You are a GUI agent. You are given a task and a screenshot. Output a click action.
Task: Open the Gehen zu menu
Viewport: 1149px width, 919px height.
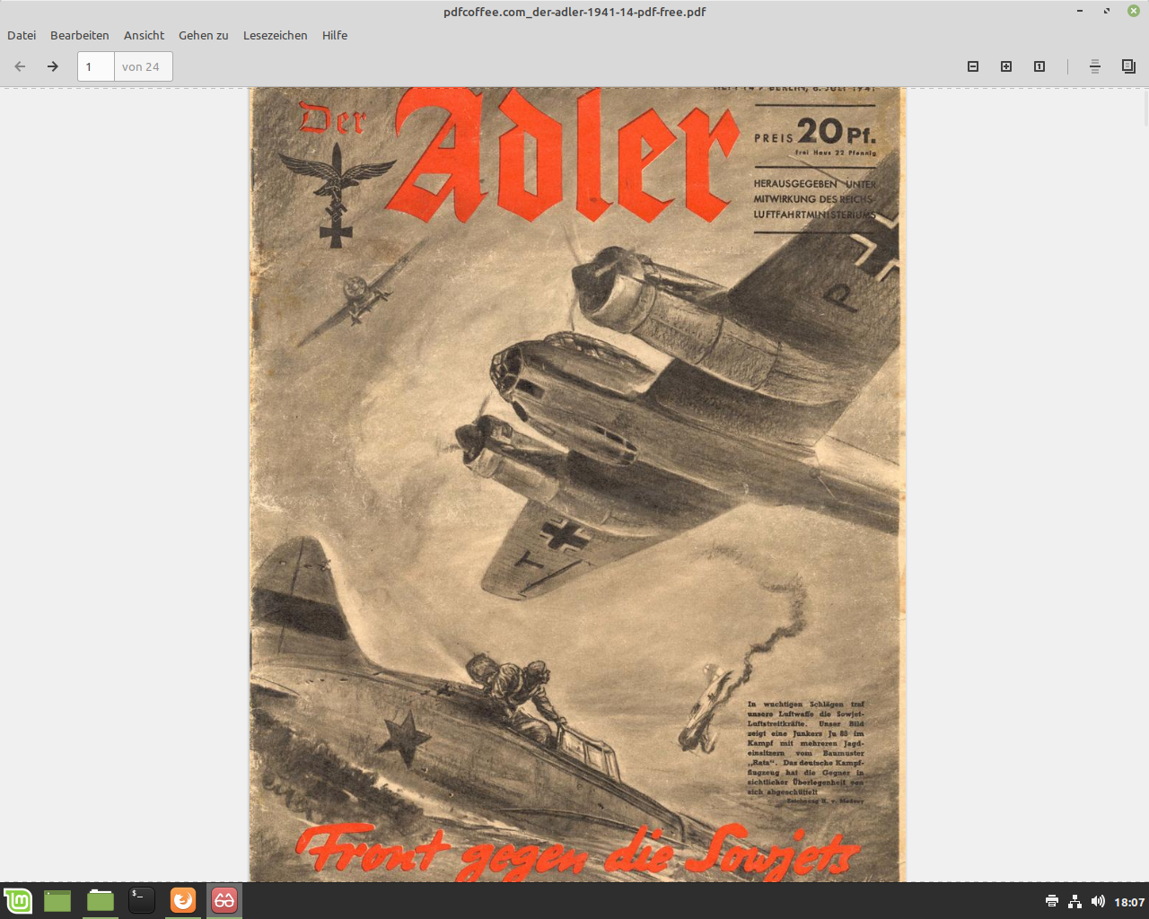(x=204, y=35)
